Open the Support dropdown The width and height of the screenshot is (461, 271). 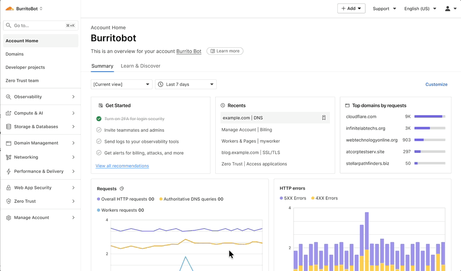point(384,9)
